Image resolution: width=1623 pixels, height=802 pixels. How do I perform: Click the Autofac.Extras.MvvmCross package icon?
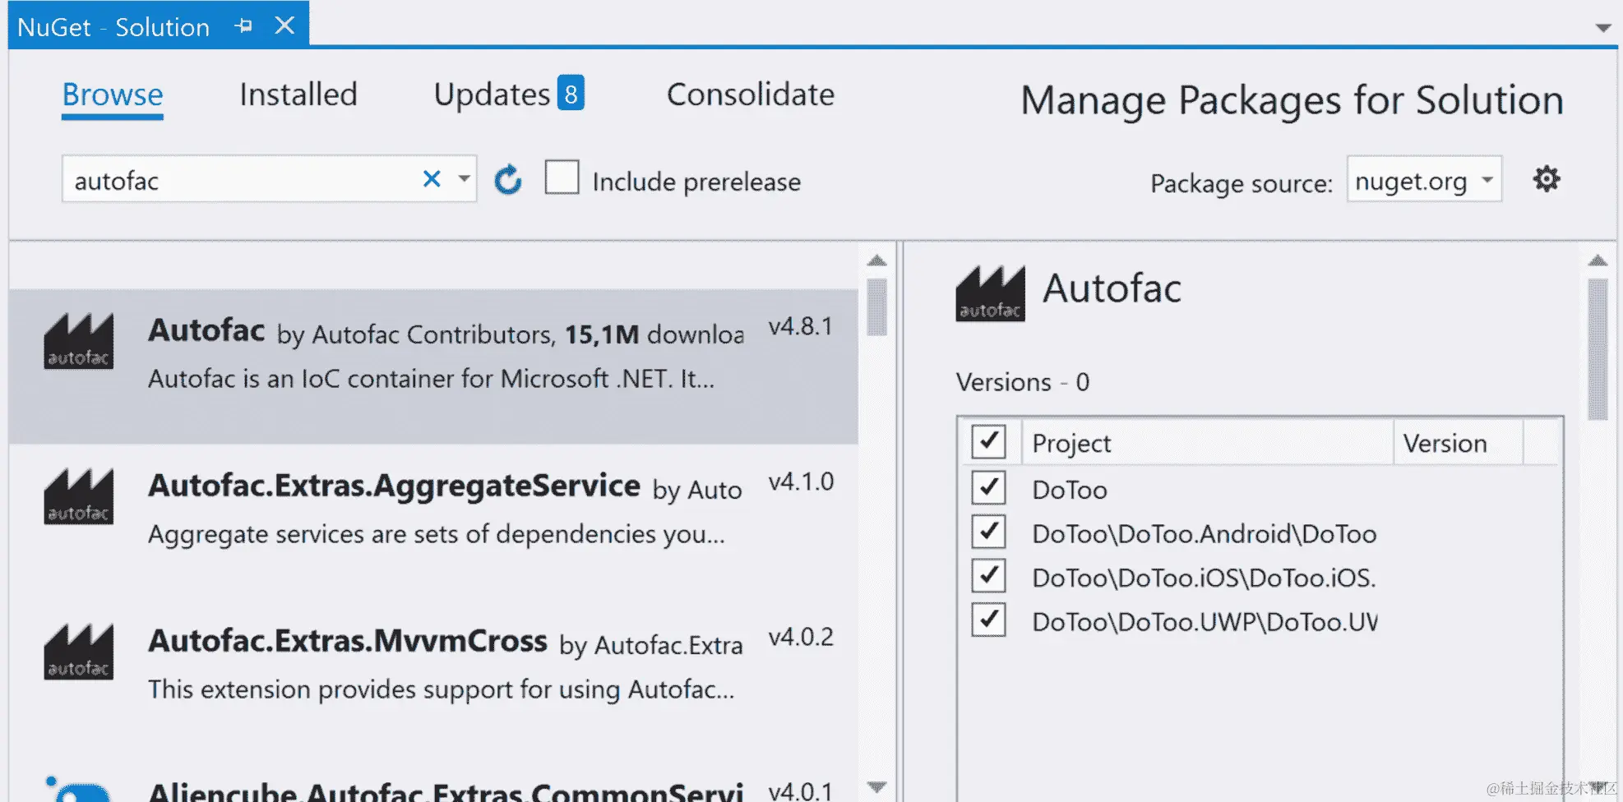pyautogui.click(x=78, y=652)
